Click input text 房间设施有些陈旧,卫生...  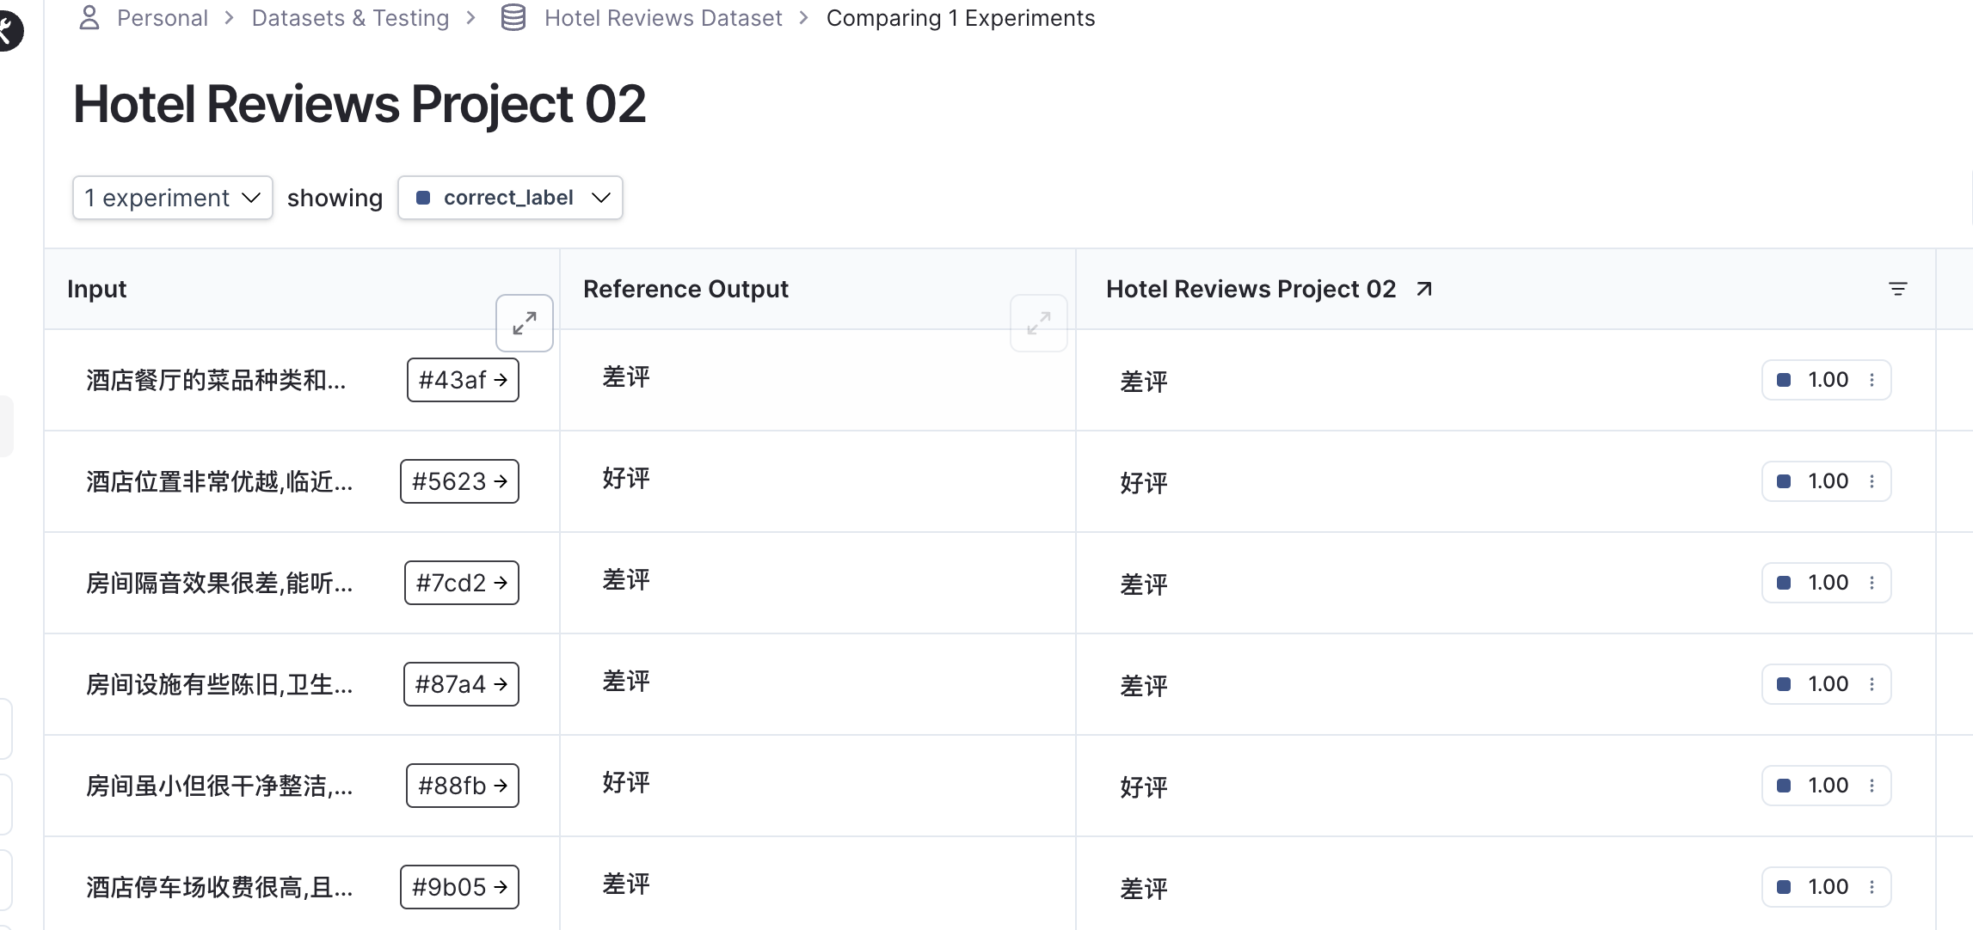[x=219, y=684]
